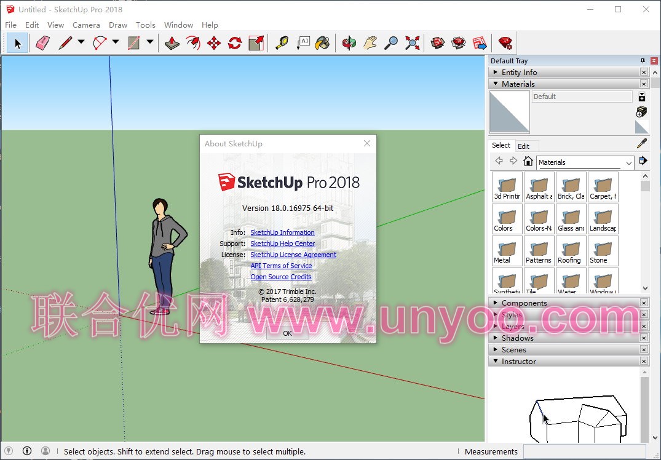The height and width of the screenshot is (460, 661).
Task: Click the large material preview swatch
Action: (x=509, y=112)
